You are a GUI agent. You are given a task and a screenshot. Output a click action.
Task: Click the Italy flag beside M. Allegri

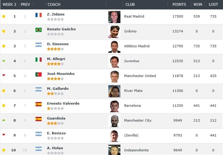tap(38, 60)
